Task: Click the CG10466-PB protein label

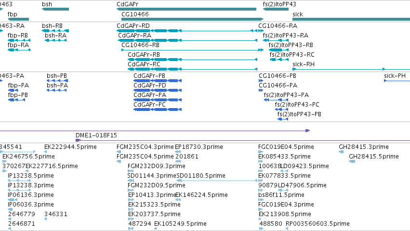Action: (278, 76)
